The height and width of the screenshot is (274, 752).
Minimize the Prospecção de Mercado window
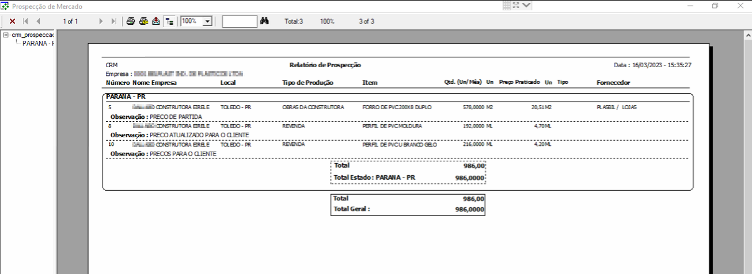pyautogui.click(x=690, y=6)
